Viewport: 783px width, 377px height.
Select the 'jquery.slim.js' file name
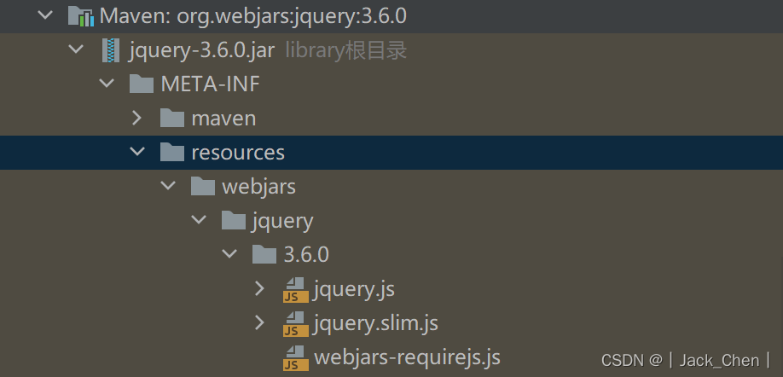point(376,323)
